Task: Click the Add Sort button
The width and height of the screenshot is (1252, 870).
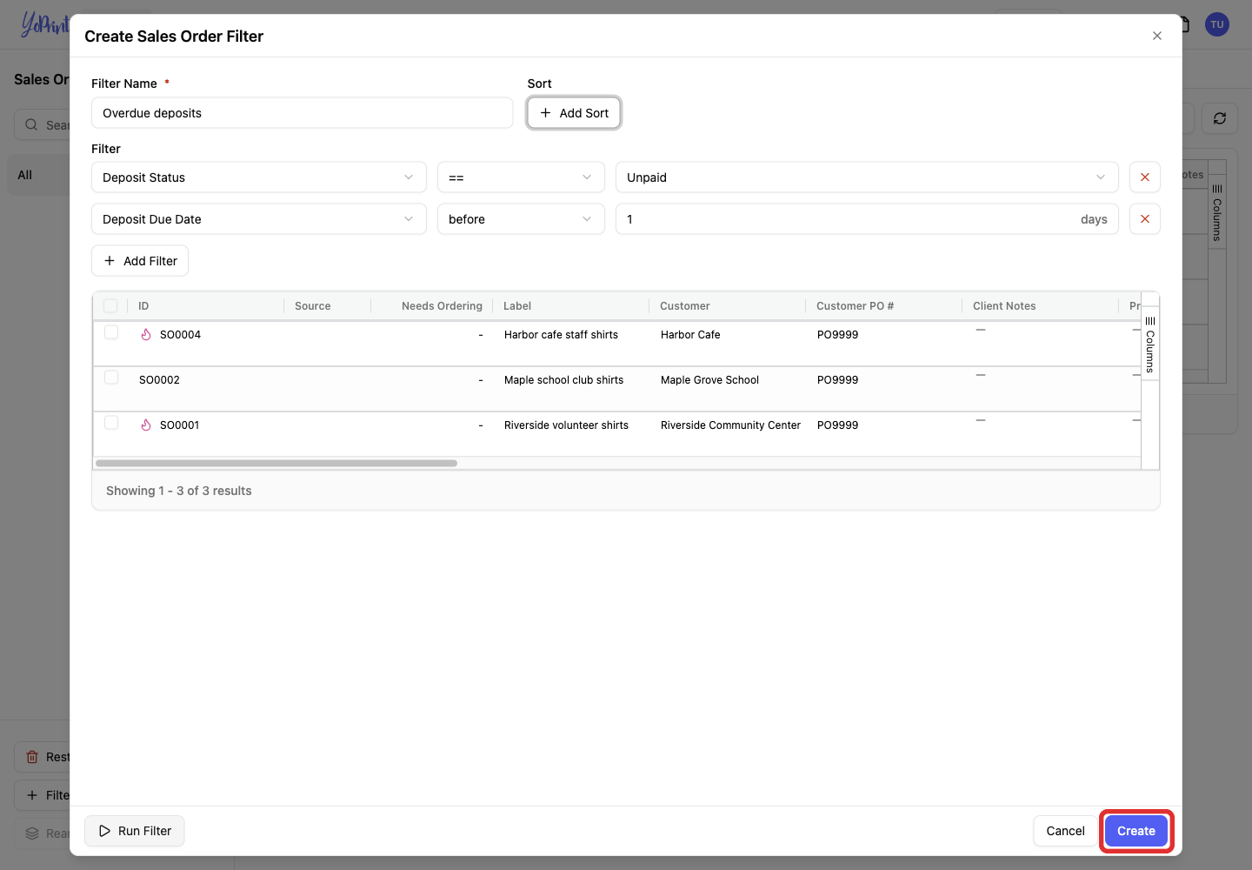Action: pyautogui.click(x=574, y=113)
